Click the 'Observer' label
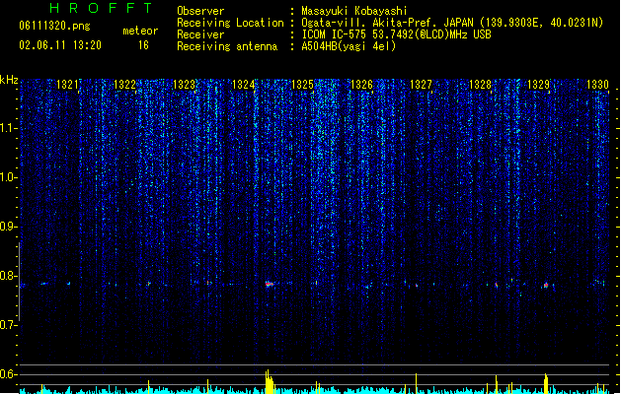Screen dimensions: 621x394 [x=200, y=11]
